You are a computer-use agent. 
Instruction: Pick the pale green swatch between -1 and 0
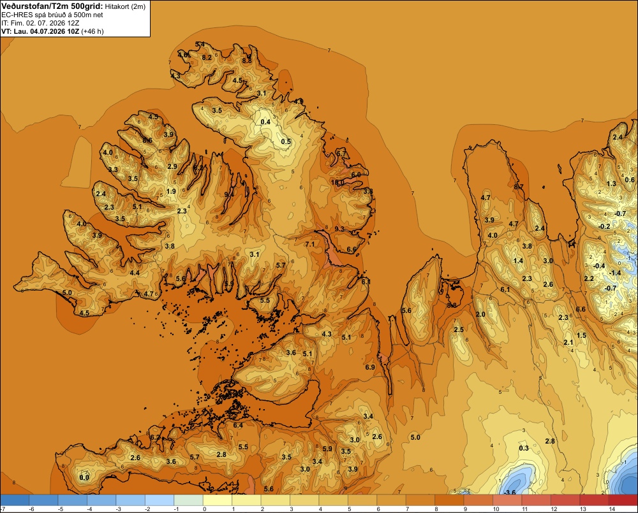click(x=188, y=500)
